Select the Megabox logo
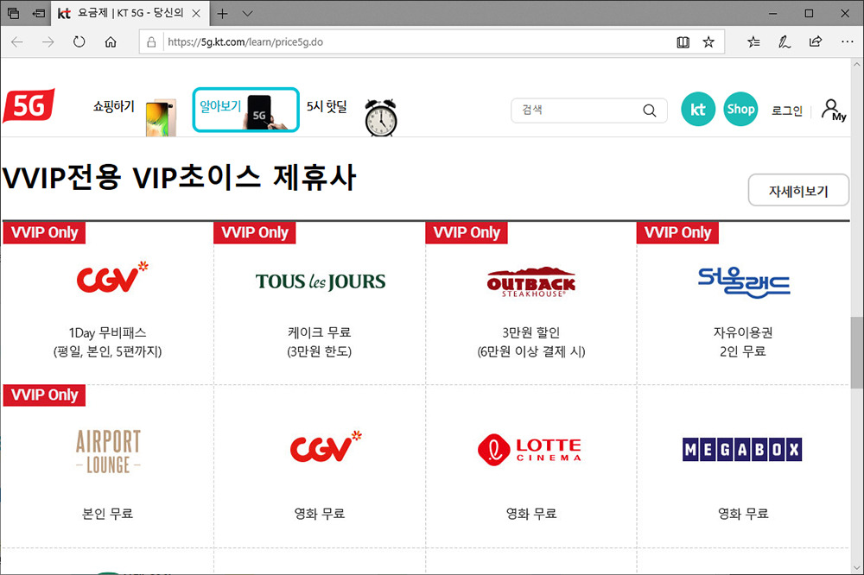 pos(742,450)
